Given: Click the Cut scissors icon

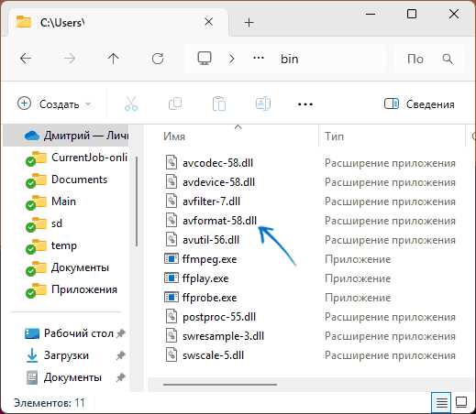Looking at the screenshot, I should point(131,103).
